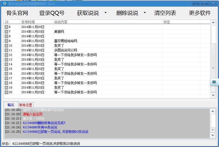Click 登录QQ号 button
The height and width of the screenshot is (147, 219).
(52, 13)
